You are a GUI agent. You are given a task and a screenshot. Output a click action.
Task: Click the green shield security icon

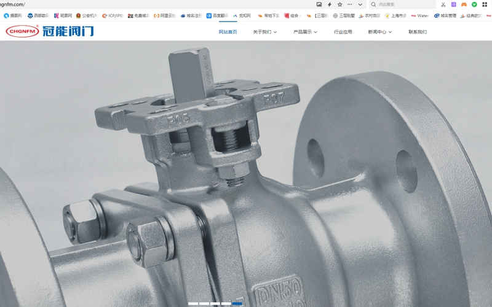(474, 4)
